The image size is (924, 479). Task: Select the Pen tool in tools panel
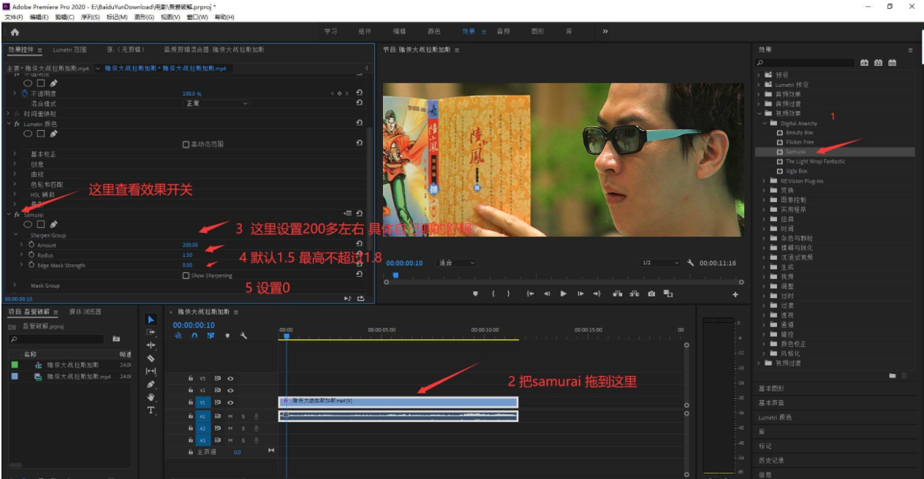click(151, 384)
